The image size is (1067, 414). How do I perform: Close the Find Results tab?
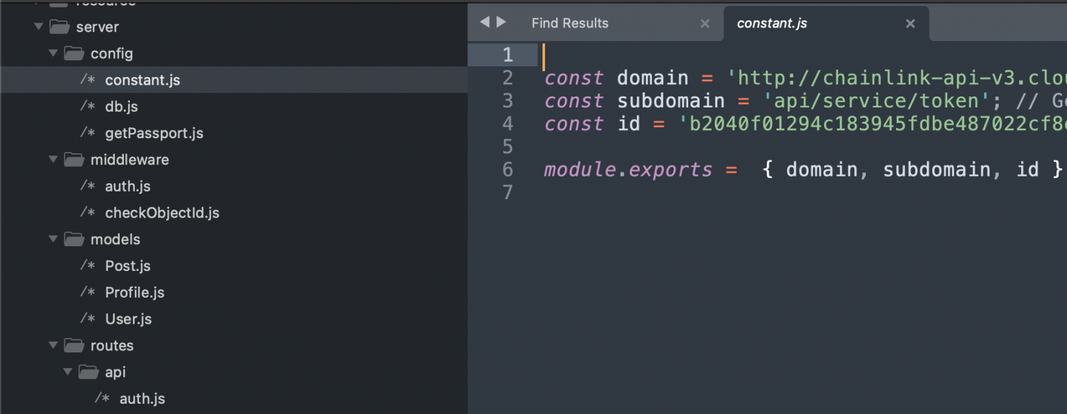pyautogui.click(x=704, y=24)
